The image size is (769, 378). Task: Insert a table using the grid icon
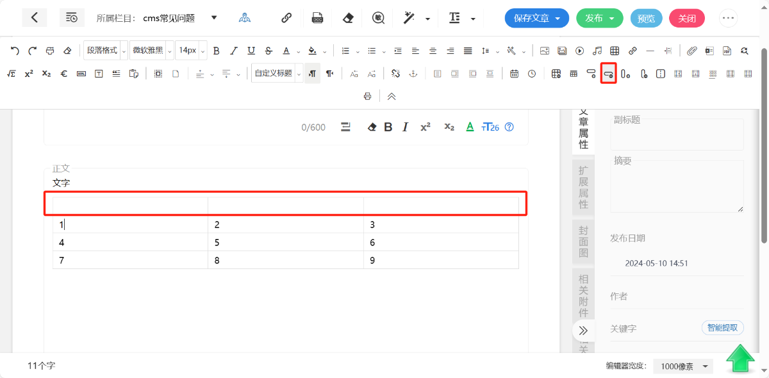[615, 51]
